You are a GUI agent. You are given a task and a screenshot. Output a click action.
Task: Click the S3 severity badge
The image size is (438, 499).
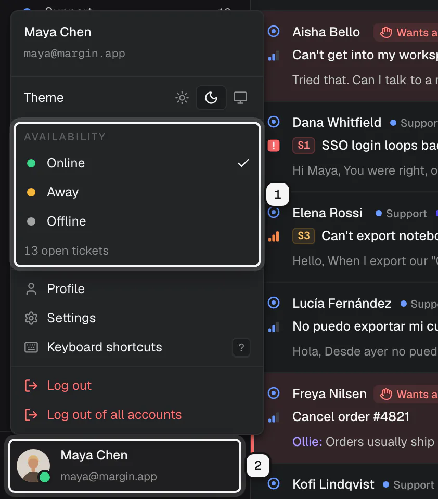tap(304, 236)
